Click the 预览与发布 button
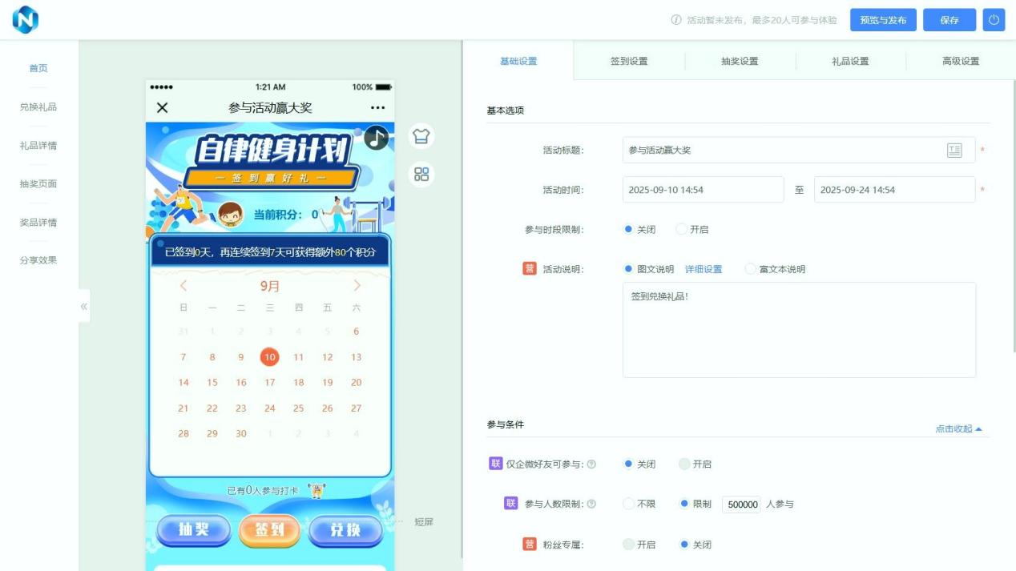The image size is (1016, 571). 883,20
